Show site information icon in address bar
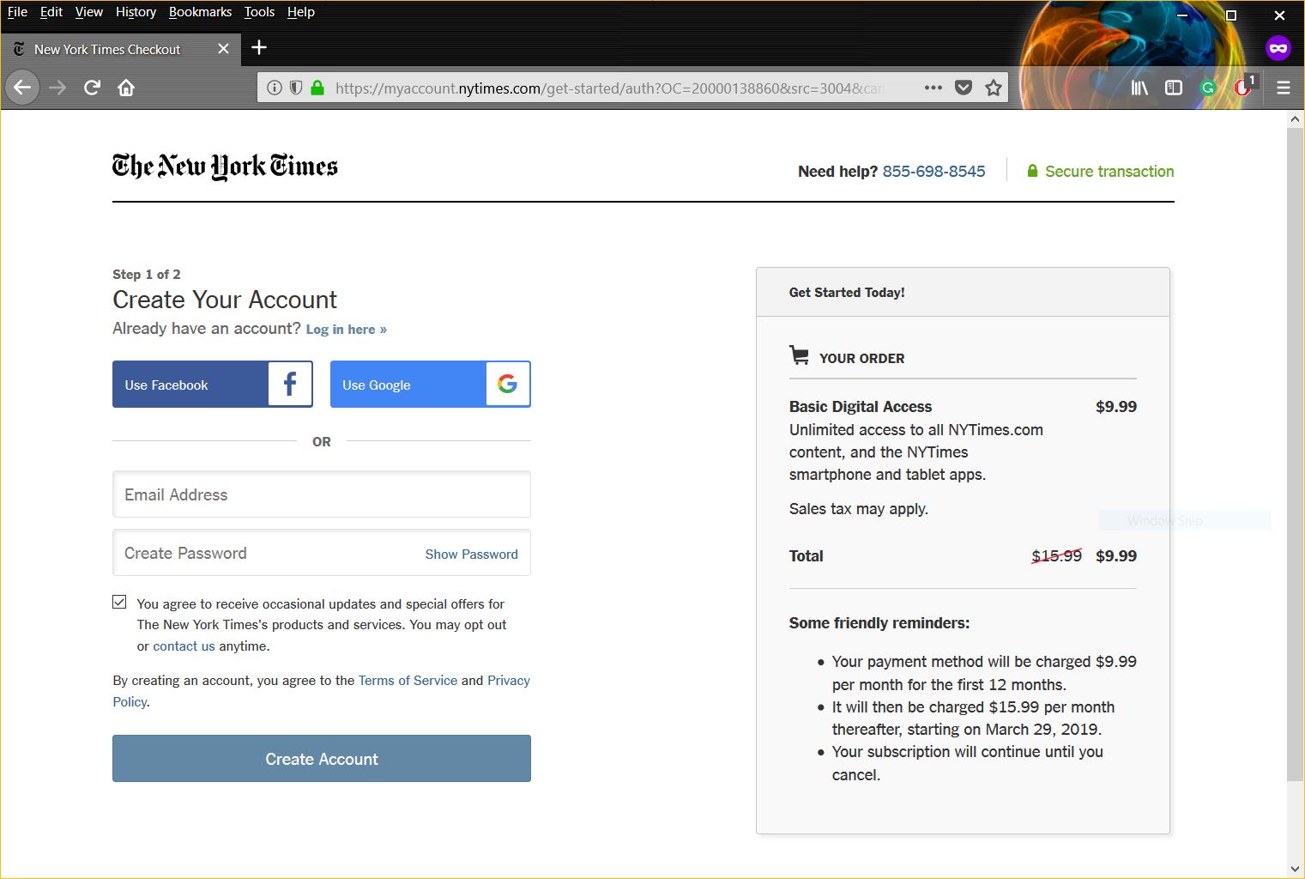The image size is (1305, 879). 274,88
